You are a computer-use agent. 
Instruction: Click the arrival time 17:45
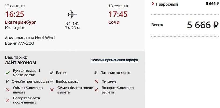coord(118,14)
